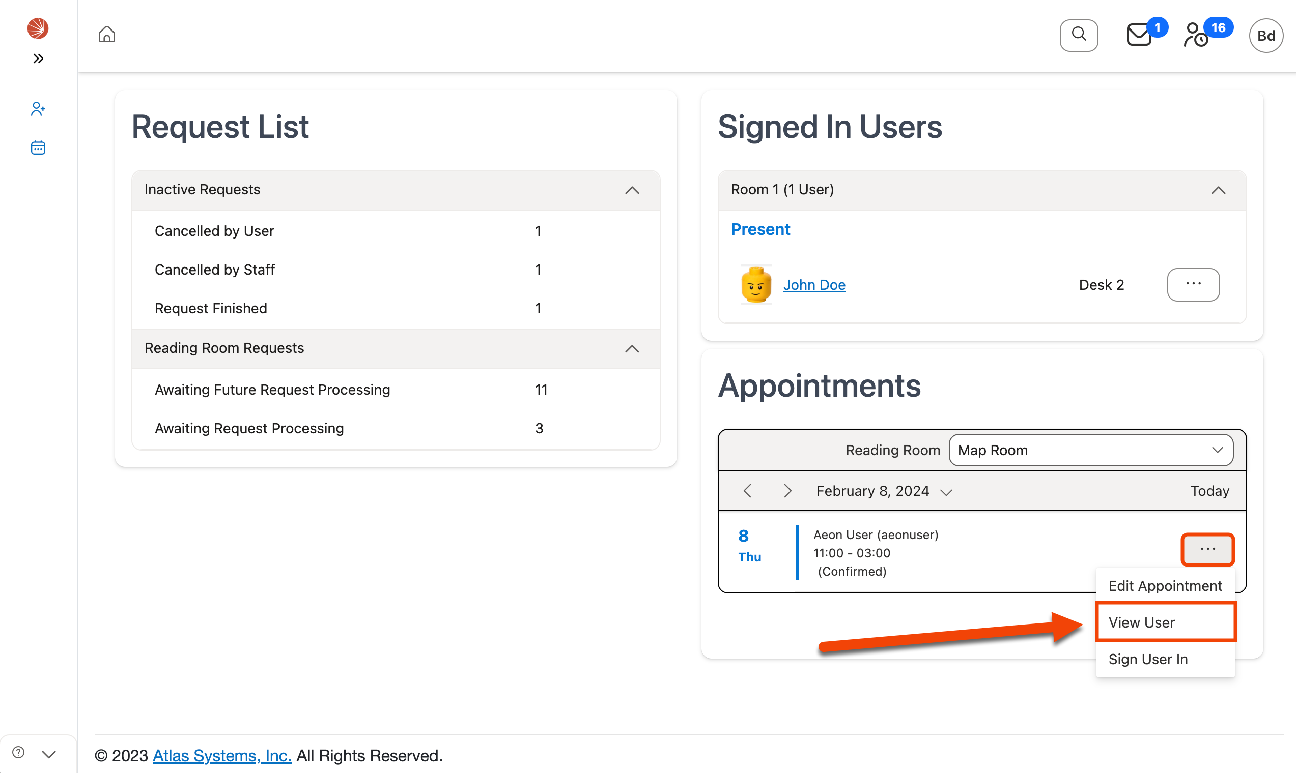Check the mail notification icon
This screenshot has height=773, width=1296.
pos(1139,35)
